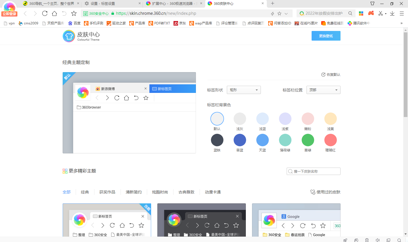The width and height of the screenshot is (408, 242).
Task: Reload the page with the refresh icon
Action: 45,13
